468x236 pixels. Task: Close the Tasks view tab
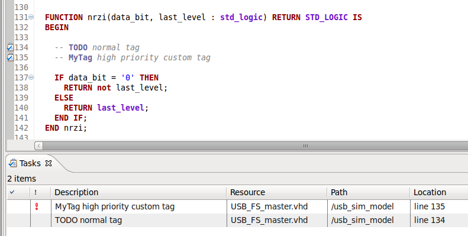(49, 163)
